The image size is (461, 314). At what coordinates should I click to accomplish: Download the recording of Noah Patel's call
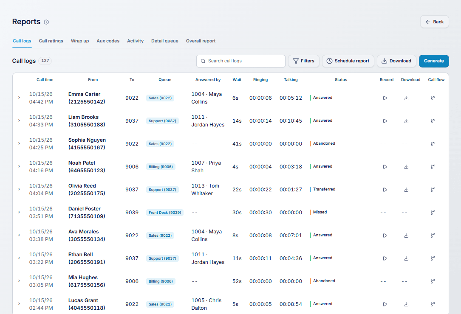coord(406,167)
